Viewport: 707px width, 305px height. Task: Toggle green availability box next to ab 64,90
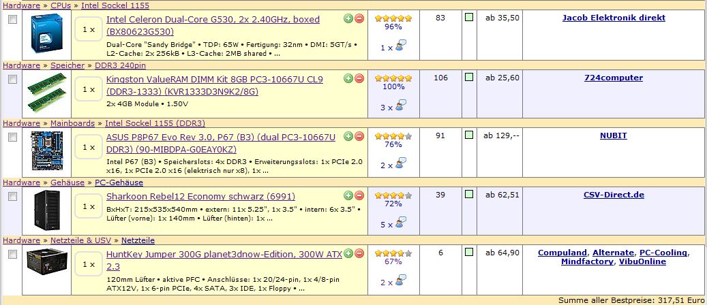[x=469, y=253]
